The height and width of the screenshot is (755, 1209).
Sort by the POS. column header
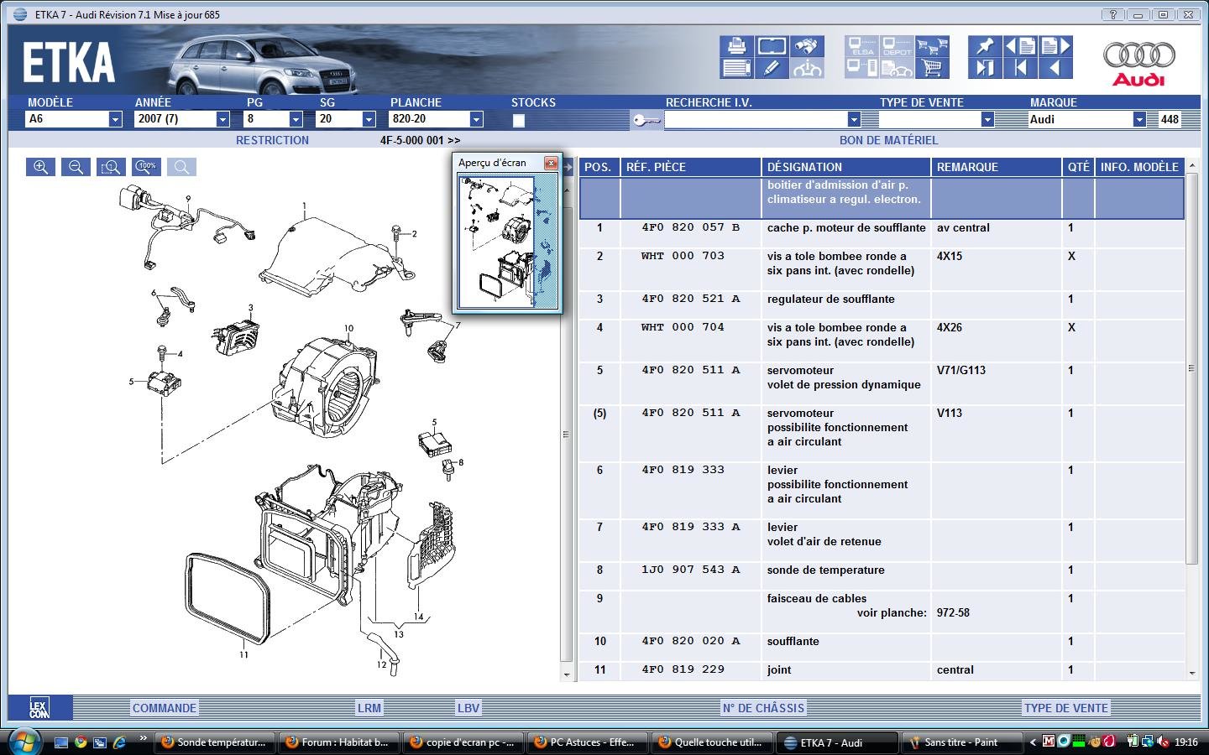[599, 167]
